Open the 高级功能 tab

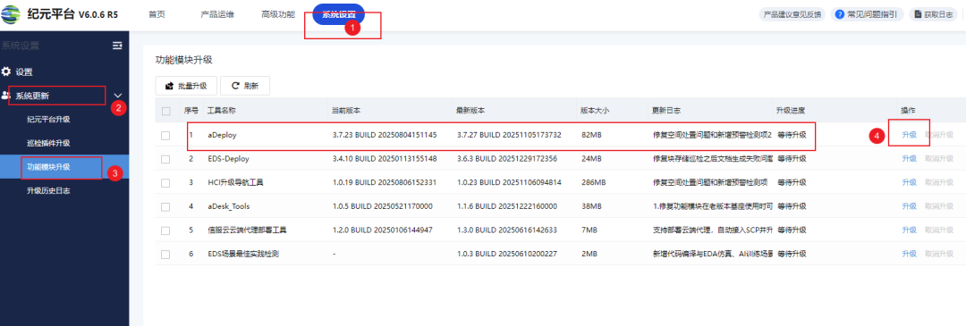pyautogui.click(x=278, y=15)
